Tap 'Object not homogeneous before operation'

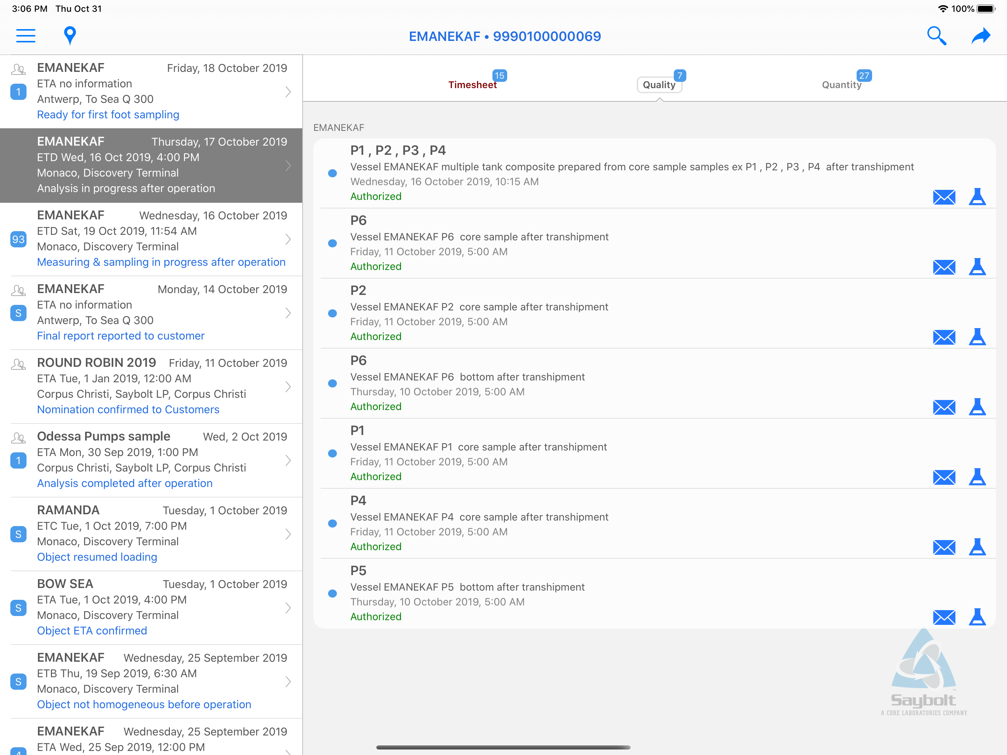pyautogui.click(x=144, y=705)
